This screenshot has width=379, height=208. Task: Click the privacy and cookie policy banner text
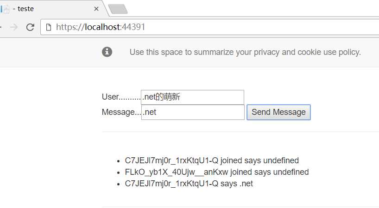coord(245,52)
